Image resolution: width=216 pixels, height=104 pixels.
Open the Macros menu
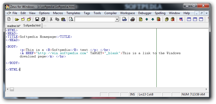pyautogui.click(x=58, y=13)
